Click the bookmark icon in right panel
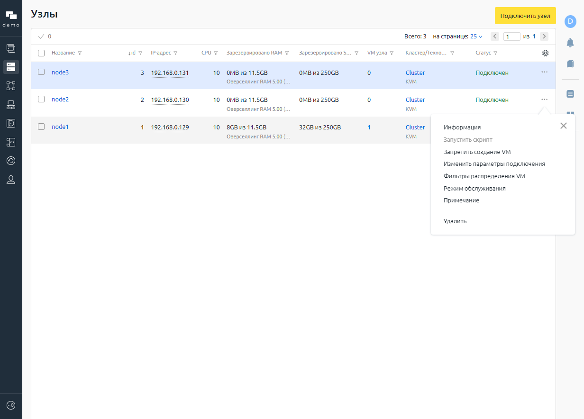Screen dimensions: 584x419 [570, 64]
